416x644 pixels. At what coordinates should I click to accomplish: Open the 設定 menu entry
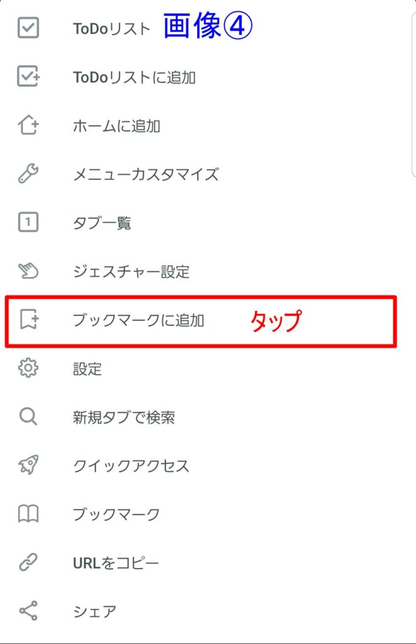point(87,369)
